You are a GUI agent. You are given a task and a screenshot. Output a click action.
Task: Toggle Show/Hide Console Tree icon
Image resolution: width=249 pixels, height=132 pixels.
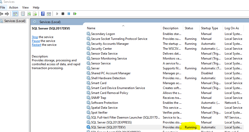pos(15,14)
